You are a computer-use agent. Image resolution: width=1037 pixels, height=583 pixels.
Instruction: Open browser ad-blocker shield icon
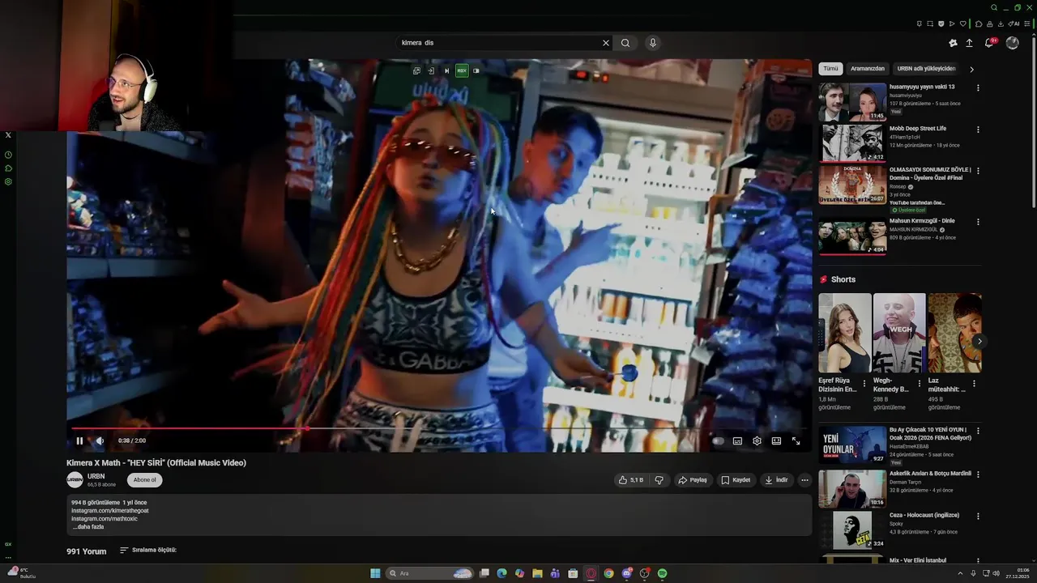tap(941, 23)
